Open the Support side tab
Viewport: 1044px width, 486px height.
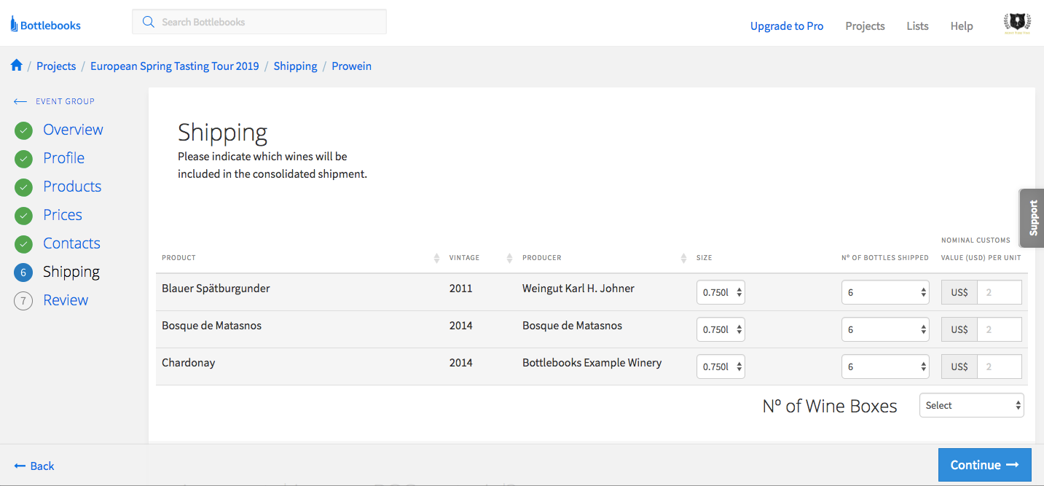click(x=1032, y=218)
